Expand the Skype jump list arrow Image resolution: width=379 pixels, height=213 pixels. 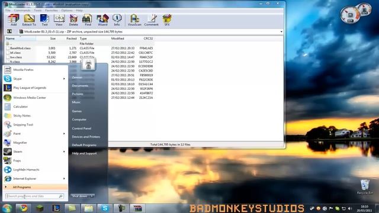(x=64, y=79)
